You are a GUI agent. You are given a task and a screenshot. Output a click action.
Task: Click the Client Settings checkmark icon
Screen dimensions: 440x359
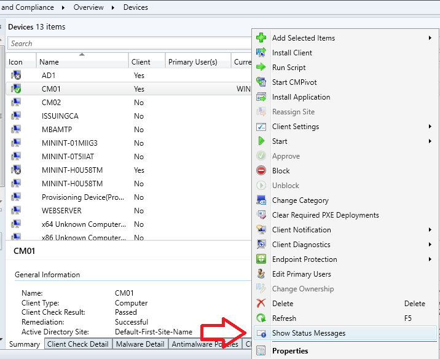coord(261,127)
